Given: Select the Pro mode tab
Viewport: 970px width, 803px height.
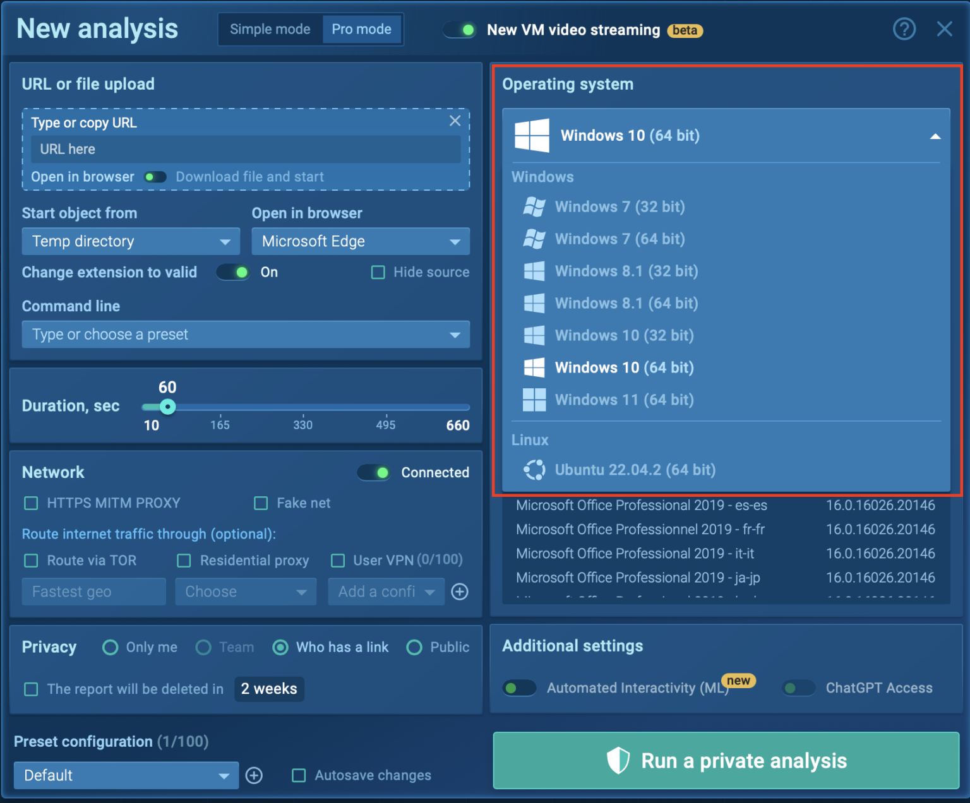Looking at the screenshot, I should (361, 29).
